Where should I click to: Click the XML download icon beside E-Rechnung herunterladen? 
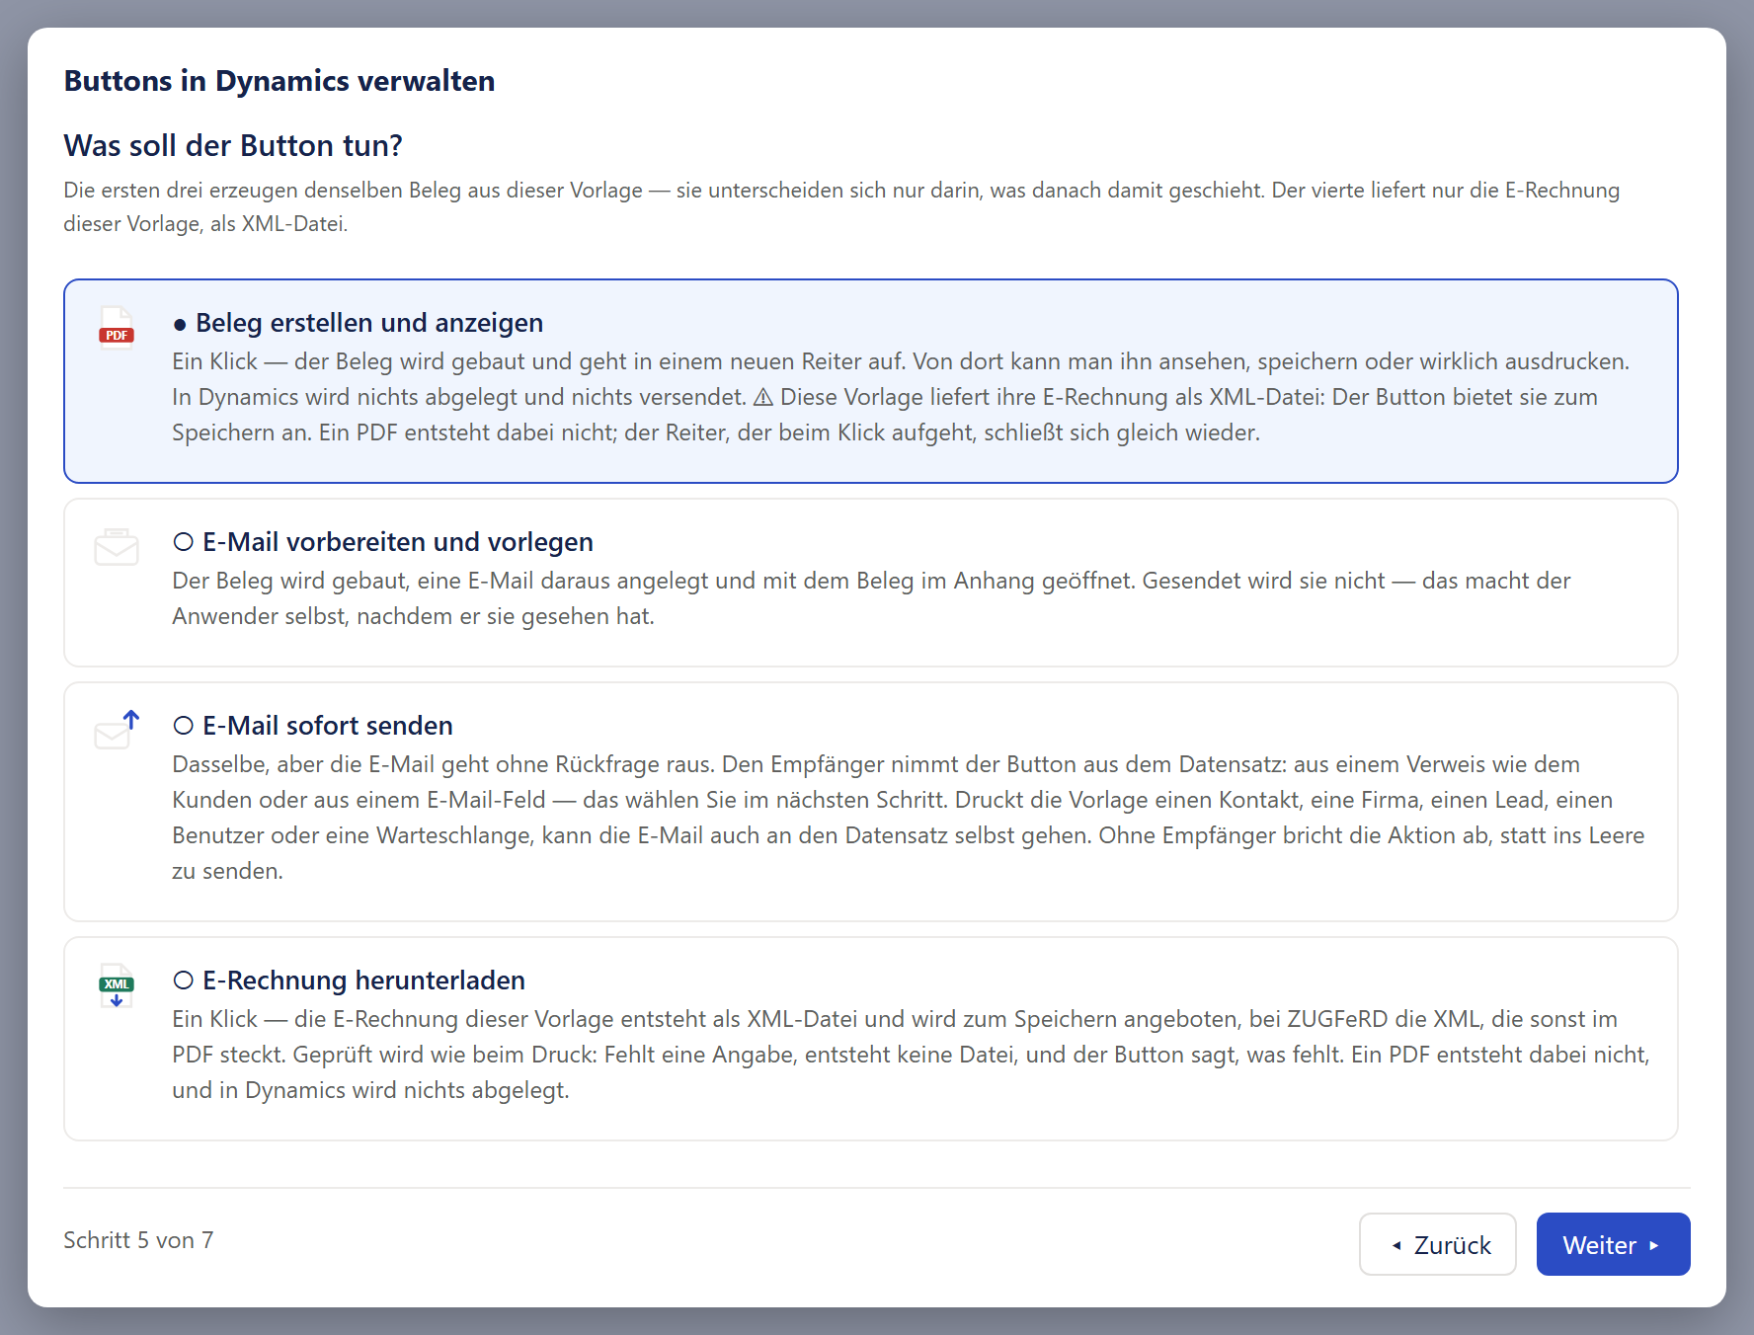pos(117,984)
